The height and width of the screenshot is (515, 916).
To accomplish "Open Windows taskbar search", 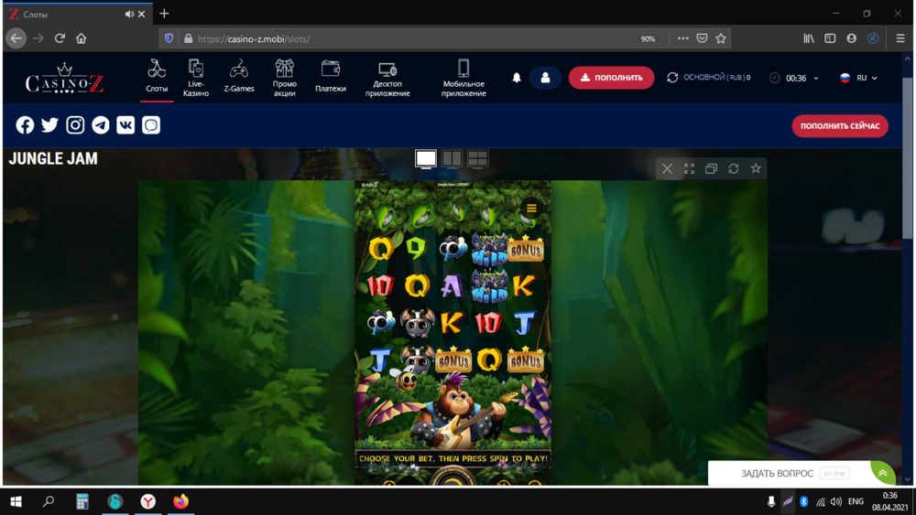I will click(49, 501).
